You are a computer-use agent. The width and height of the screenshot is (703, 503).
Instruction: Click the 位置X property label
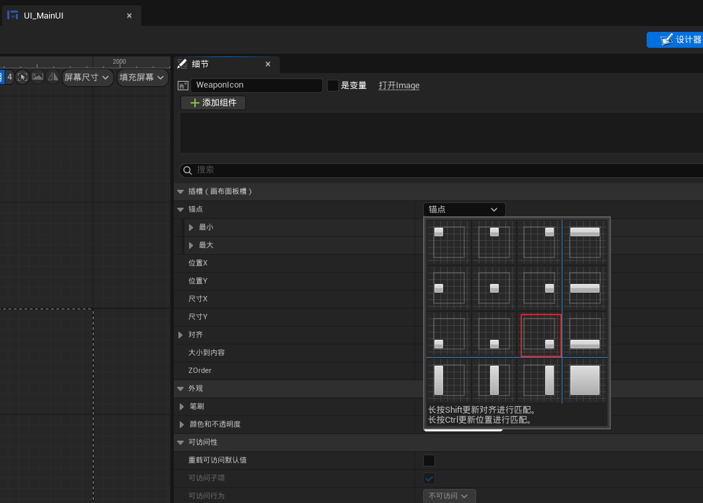pos(198,263)
